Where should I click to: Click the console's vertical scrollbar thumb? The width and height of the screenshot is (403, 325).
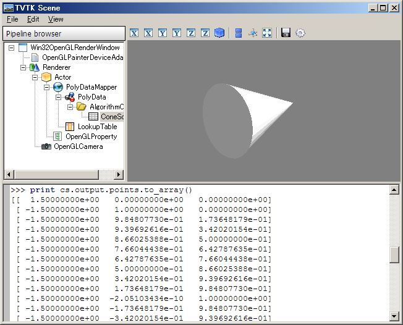(x=394, y=253)
